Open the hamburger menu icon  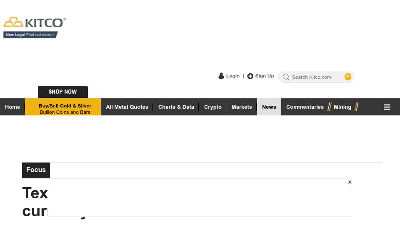[x=387, y=107]
